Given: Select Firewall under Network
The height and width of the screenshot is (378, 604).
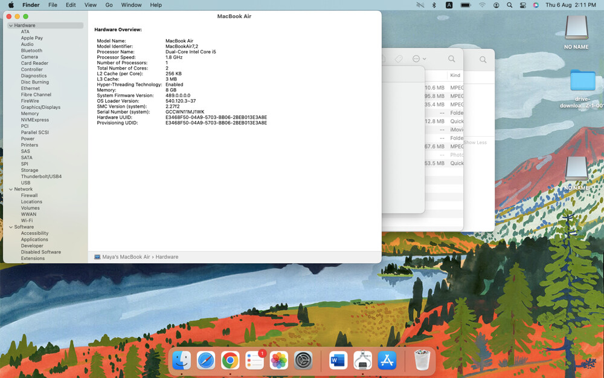Looking at the screenshot, I should click(x=29, y=195).
